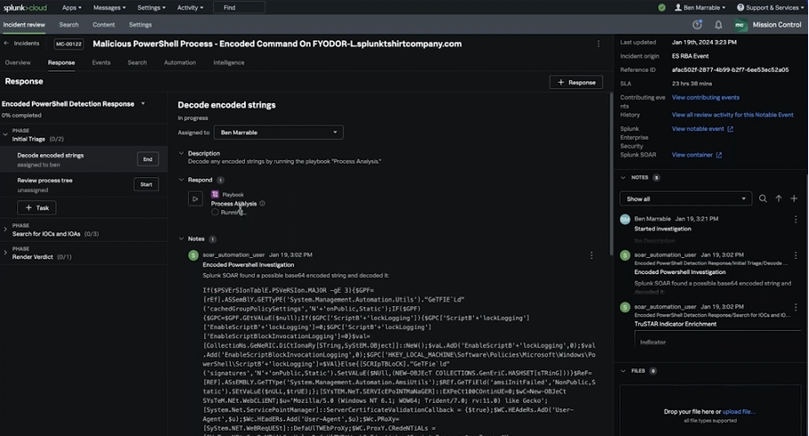
Task: Expand the Search for IOCs and IOAs phase
Action: (5, 230)
